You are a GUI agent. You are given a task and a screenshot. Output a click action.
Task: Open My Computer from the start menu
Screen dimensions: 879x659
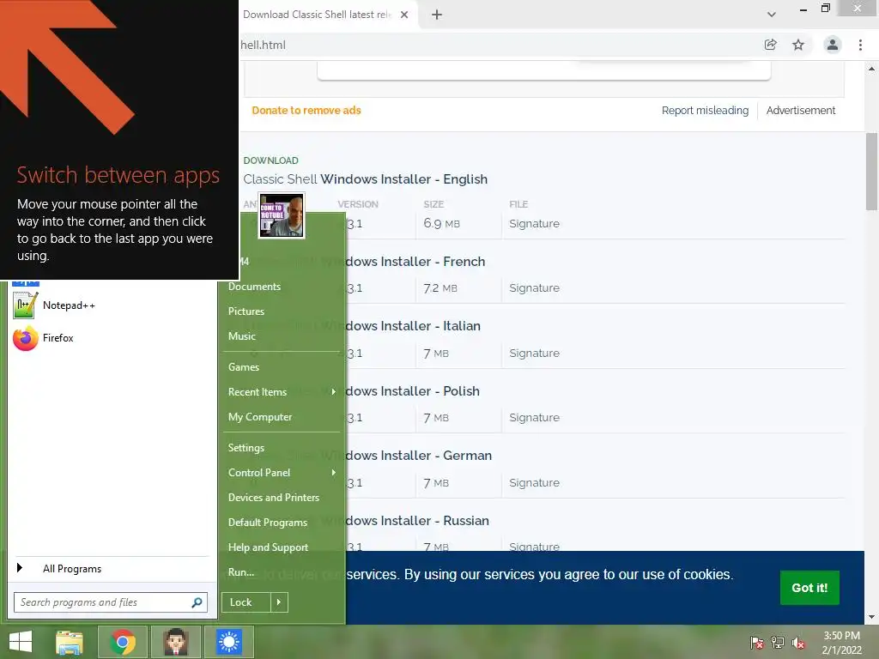pyautogui.click(x=259, y=417)
